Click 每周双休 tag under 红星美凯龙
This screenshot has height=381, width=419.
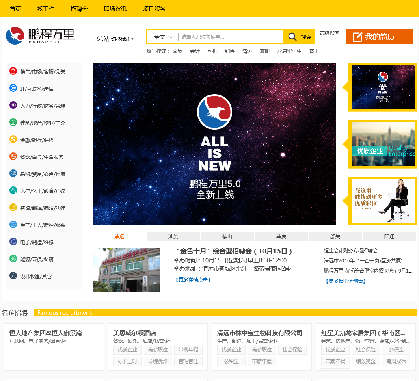tap(396, 362)
